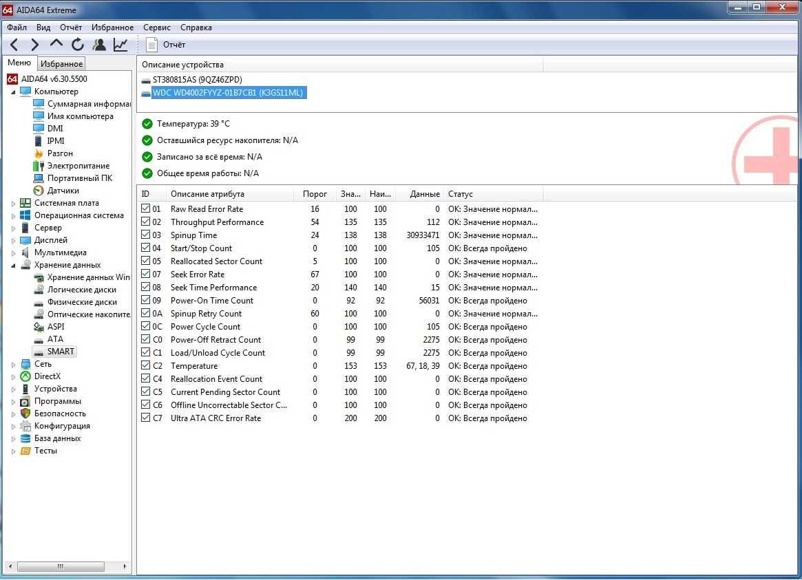Toggle the Current Pending Sector Count checkbox

coord(146,391)
